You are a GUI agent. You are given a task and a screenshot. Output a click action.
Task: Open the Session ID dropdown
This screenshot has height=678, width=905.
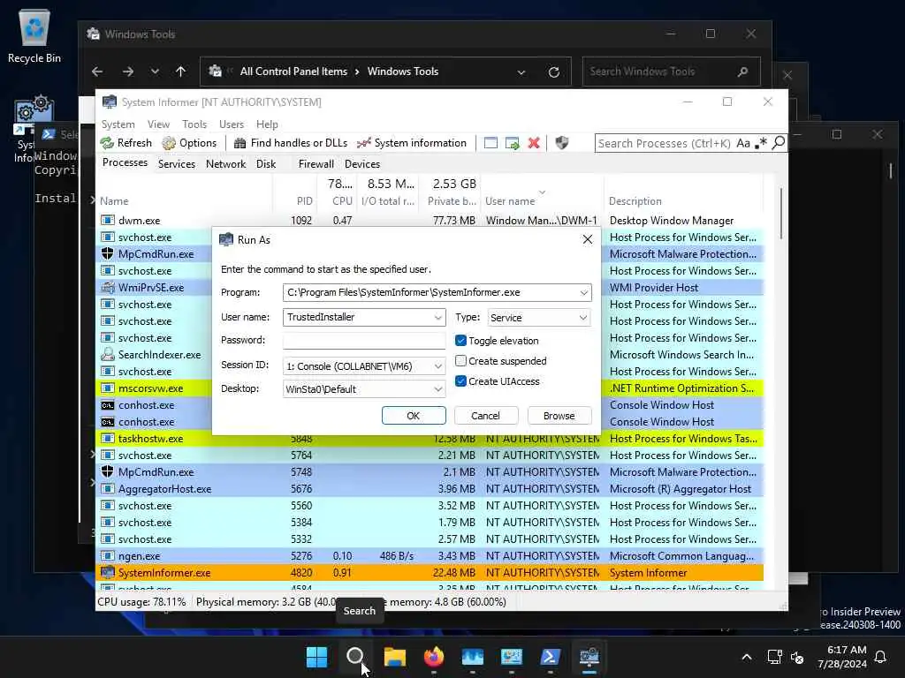click(438, 366)
